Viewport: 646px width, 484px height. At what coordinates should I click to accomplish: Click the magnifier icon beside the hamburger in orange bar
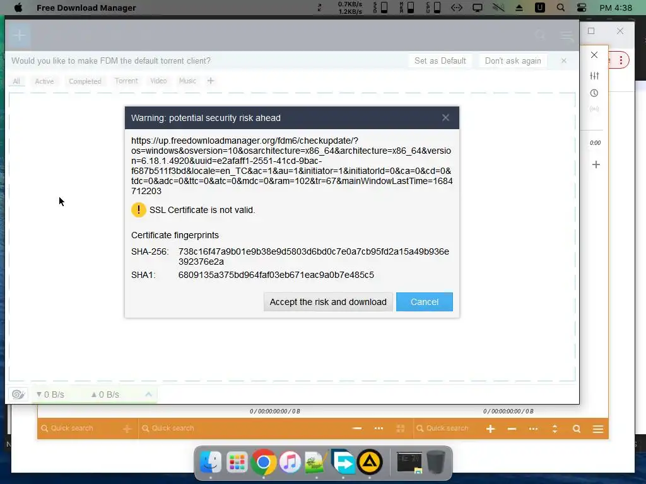[577, 429]
